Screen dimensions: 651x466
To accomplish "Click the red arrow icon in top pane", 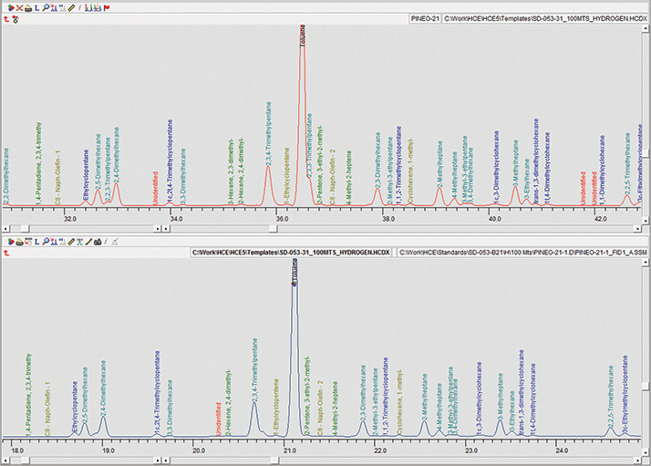I will (x=7, y=17).
